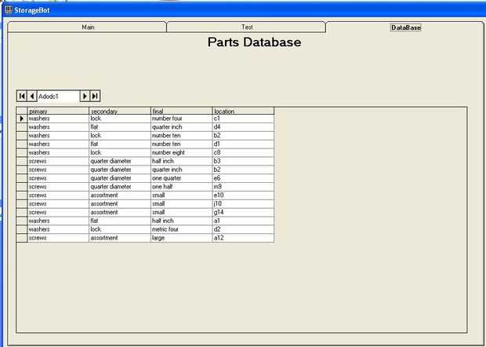Select location cell 'j10'
The image size is (486, 347).
243,204
